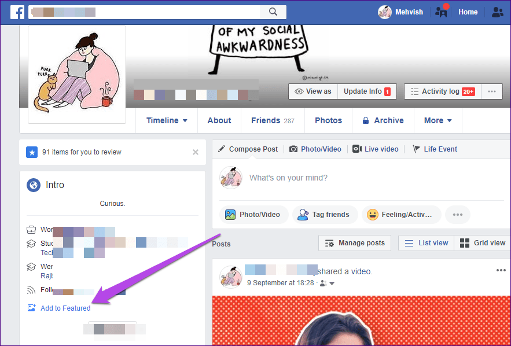Click What's on your mind field
Image resolution: width=511 pixels, height=346 pixels.
[x=288, y=178]
